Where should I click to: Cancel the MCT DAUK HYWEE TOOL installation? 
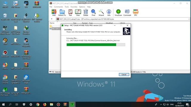coord(124,75)
